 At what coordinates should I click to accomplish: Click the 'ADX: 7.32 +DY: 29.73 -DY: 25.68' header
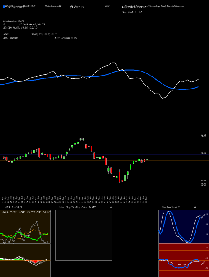[26, 212]
